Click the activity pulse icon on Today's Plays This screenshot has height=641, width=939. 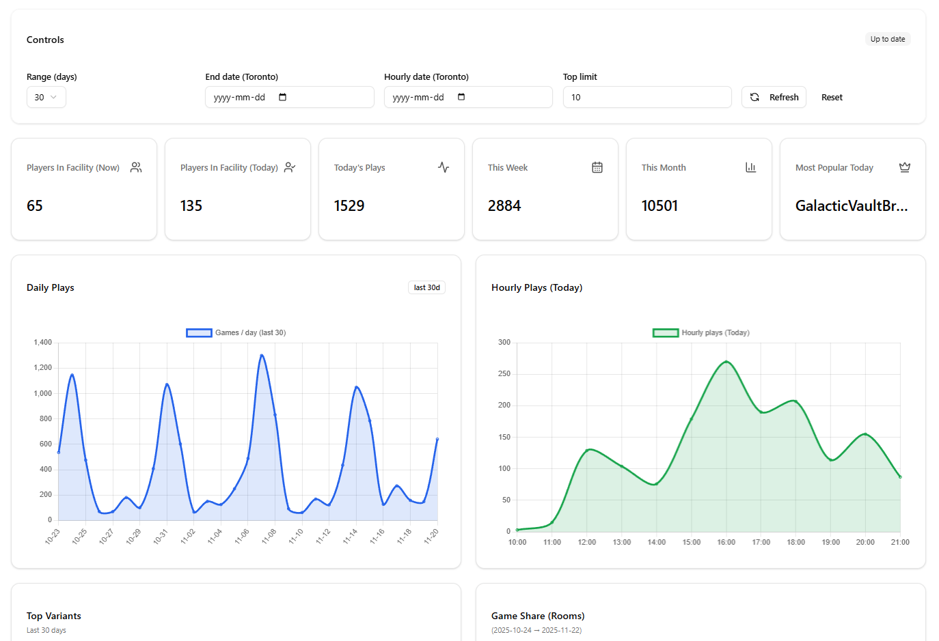click(x=443, y=167)
